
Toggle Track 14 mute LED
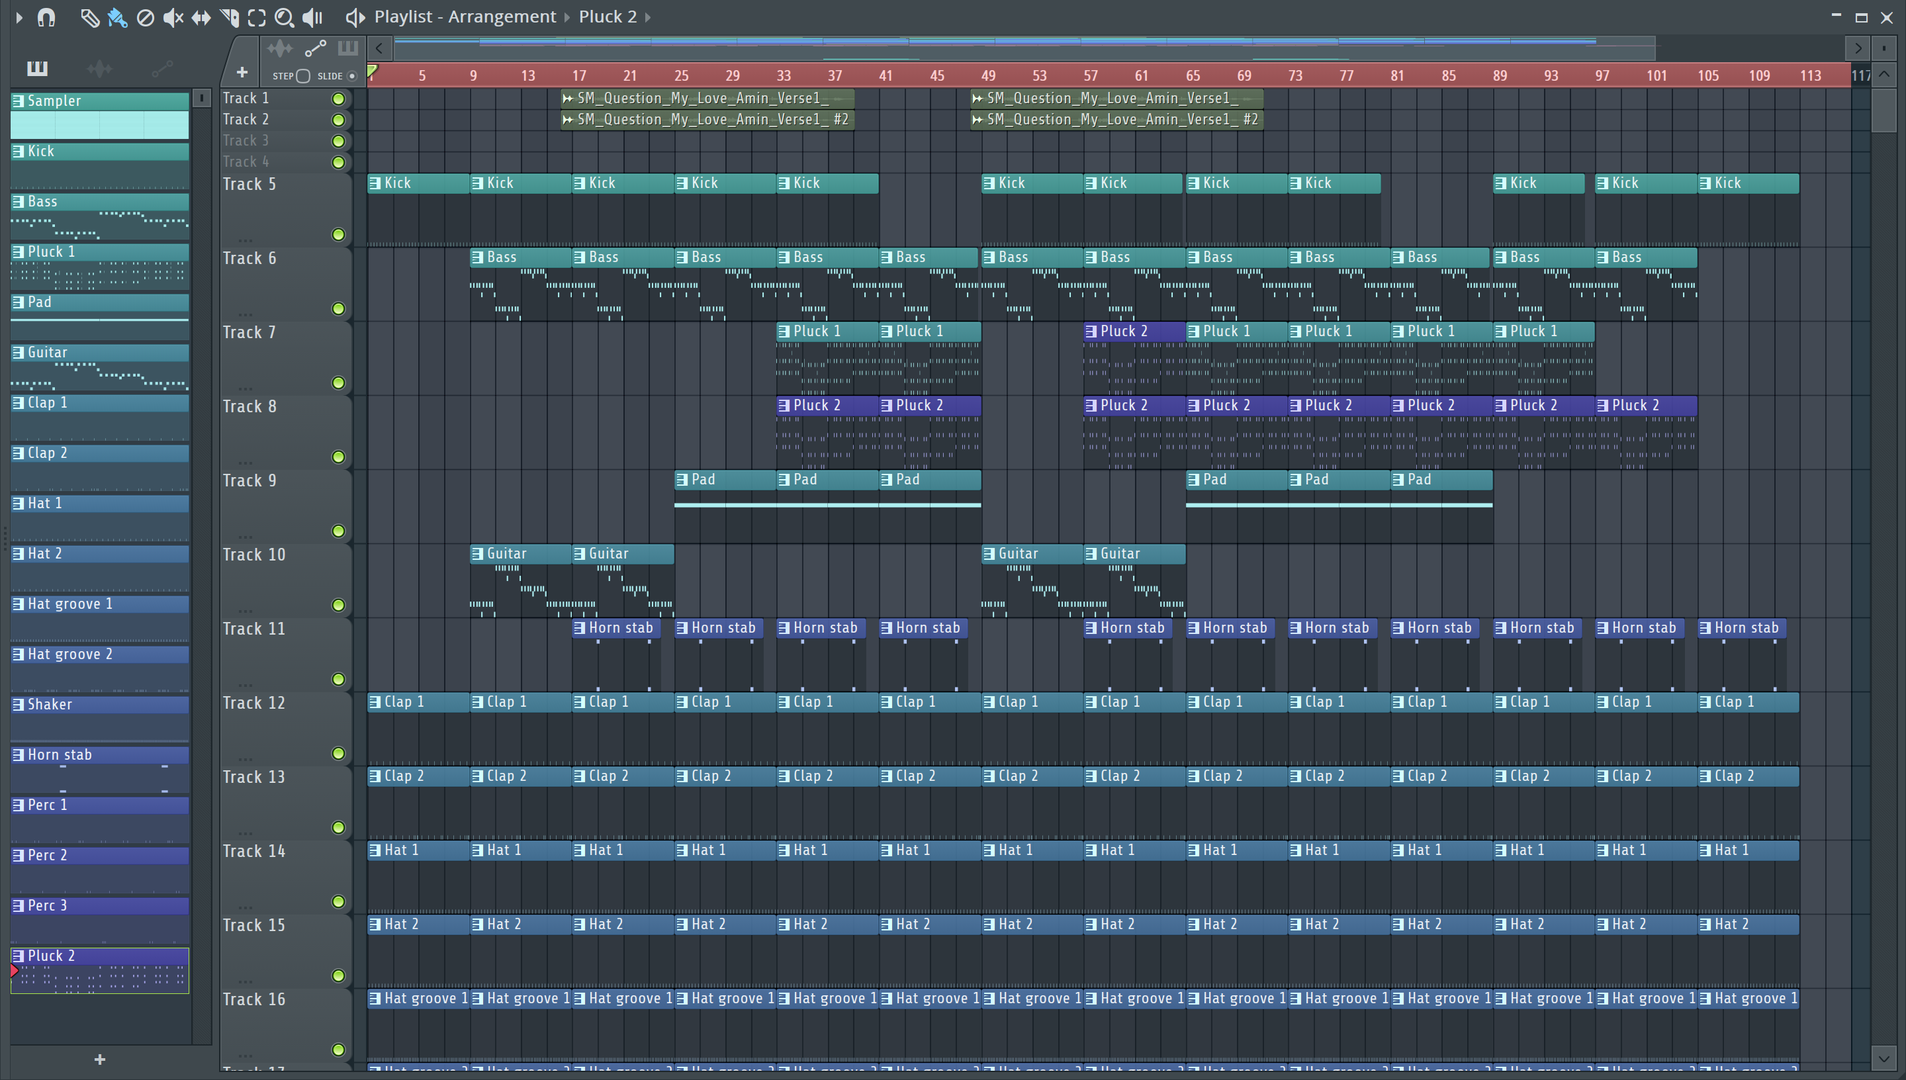(x=338, y=901)
